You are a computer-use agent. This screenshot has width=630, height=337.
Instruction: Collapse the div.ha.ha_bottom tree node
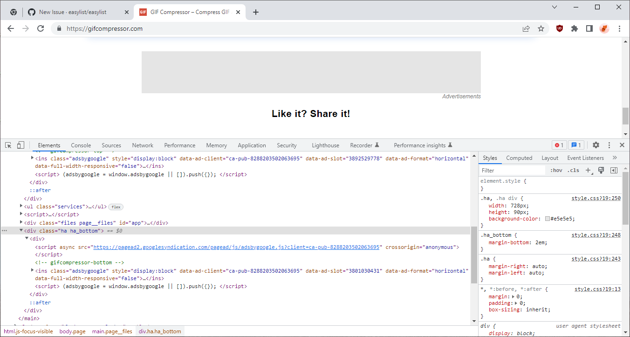(21, 230)
